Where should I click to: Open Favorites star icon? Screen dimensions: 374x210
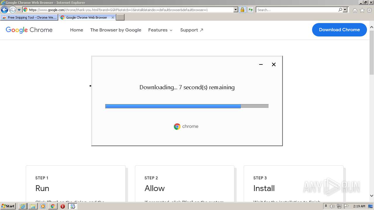coord(362,10)
